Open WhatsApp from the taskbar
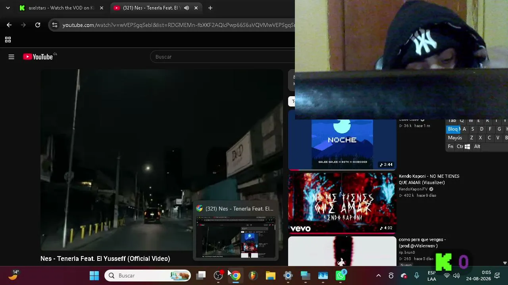This screenshot has width=508, height=285. pyautogui.click(x=341, y=275)
